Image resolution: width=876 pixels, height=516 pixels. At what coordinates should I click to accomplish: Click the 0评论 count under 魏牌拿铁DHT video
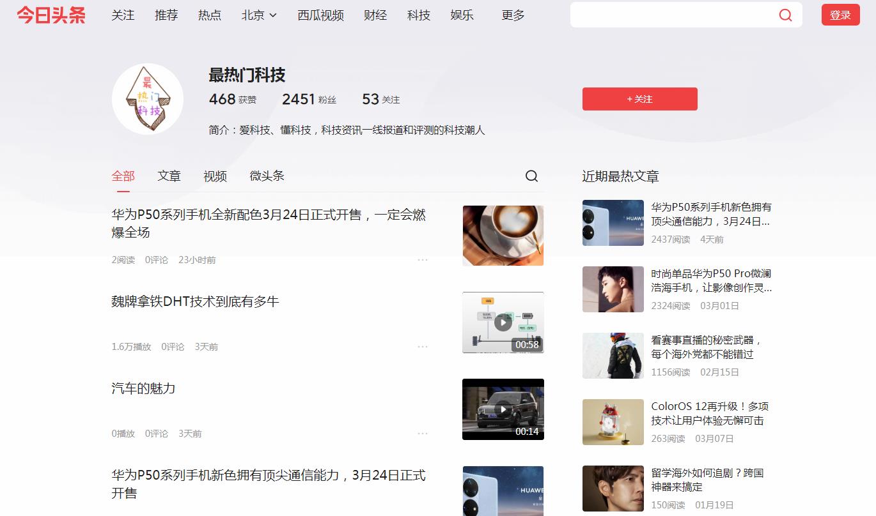pyautogui.click(x=173, y=347)
